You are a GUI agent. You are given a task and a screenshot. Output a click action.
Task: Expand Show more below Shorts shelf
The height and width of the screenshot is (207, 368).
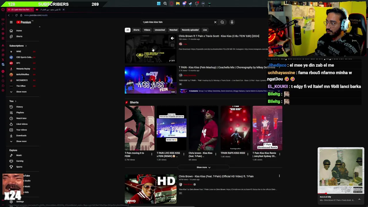(x=204, y=167)
